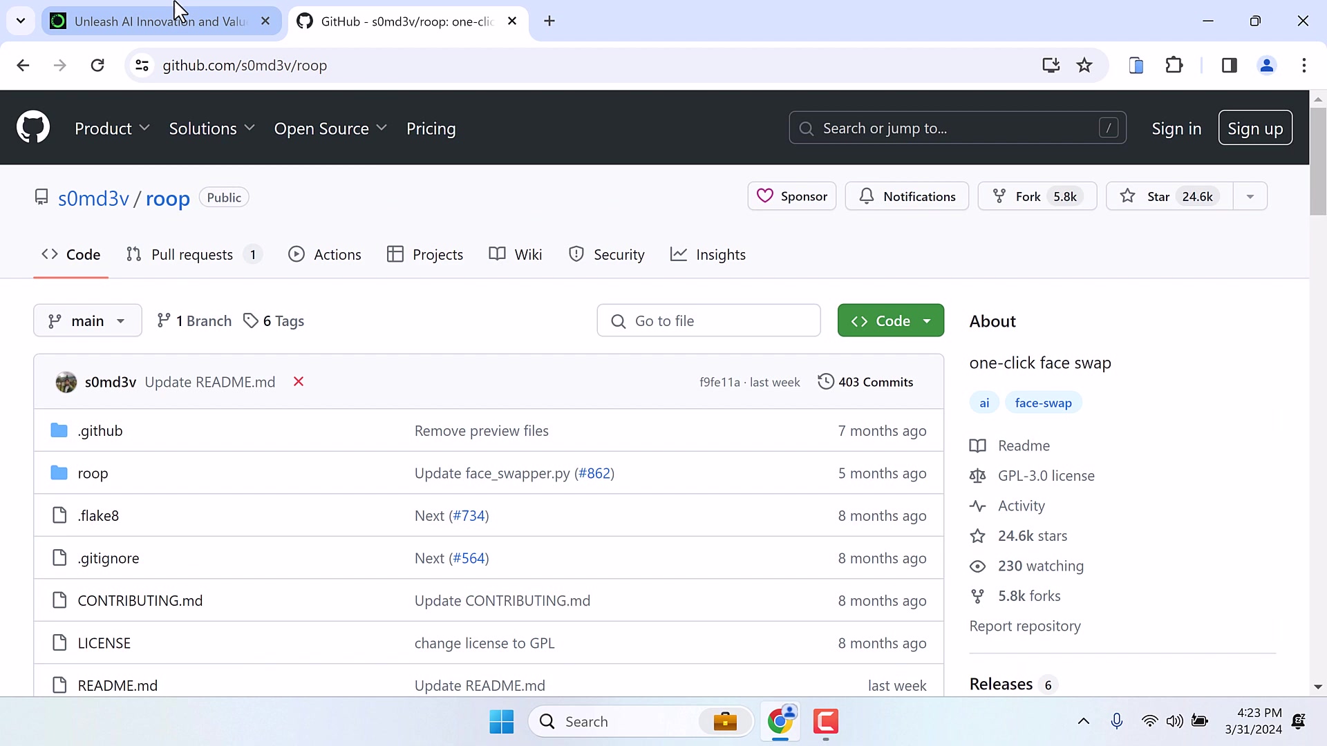Open the Chrome extensions puzzle icon
This screenshot has height=746, width=1327.
(1174, 66)
